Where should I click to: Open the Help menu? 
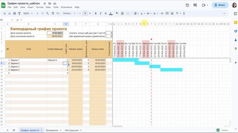[77, 7]
